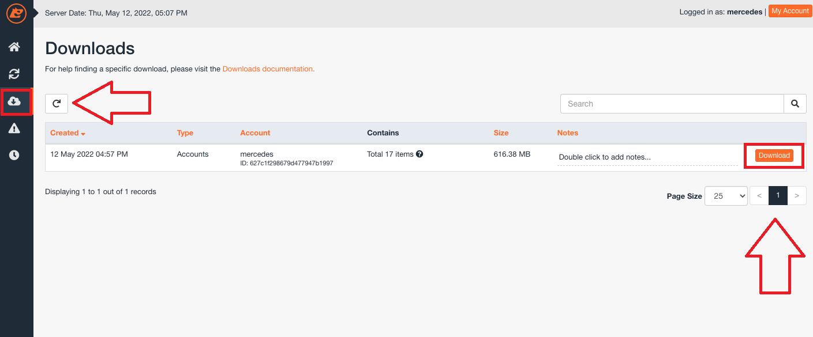This screenshot has height=337, width=813.
Task: Click the refresh downloads list button
Action: (x=57, y=104)
